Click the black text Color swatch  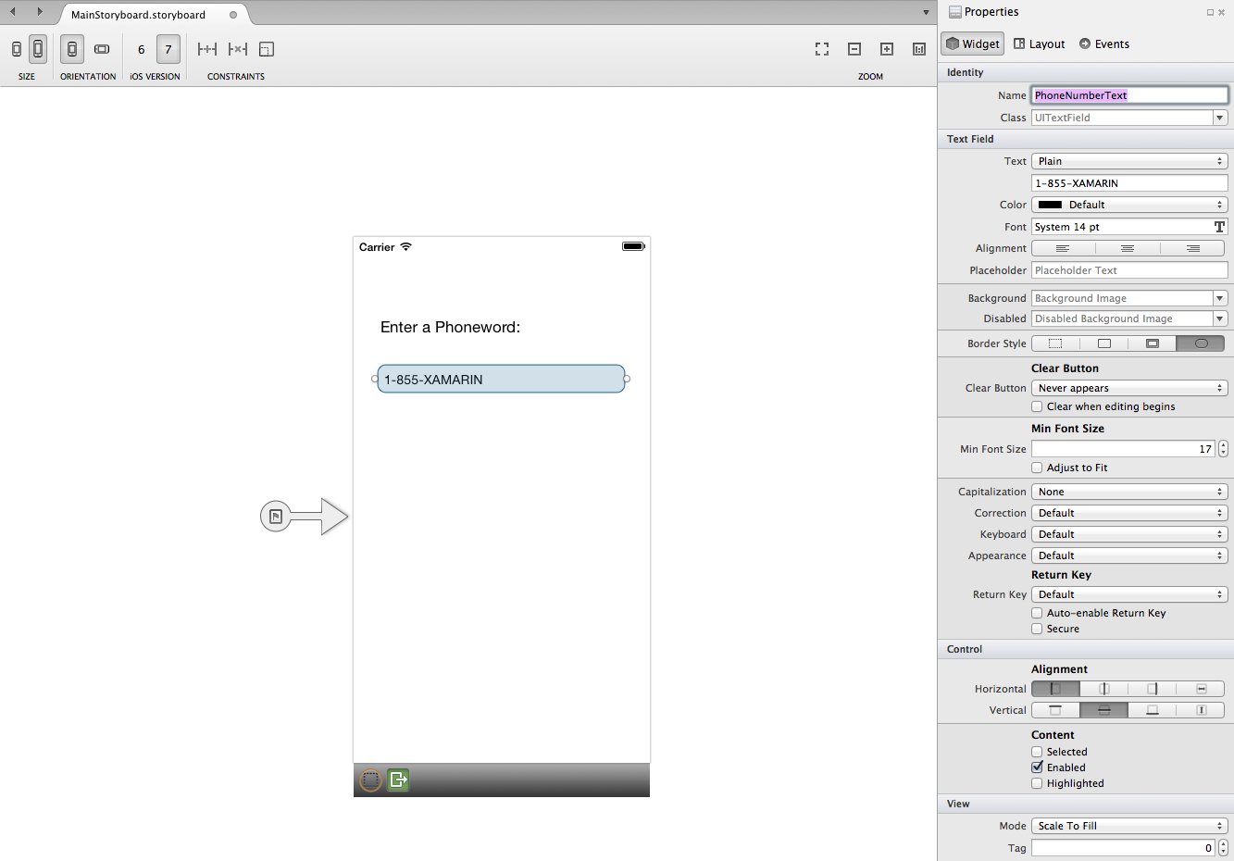coord(1050,205)
